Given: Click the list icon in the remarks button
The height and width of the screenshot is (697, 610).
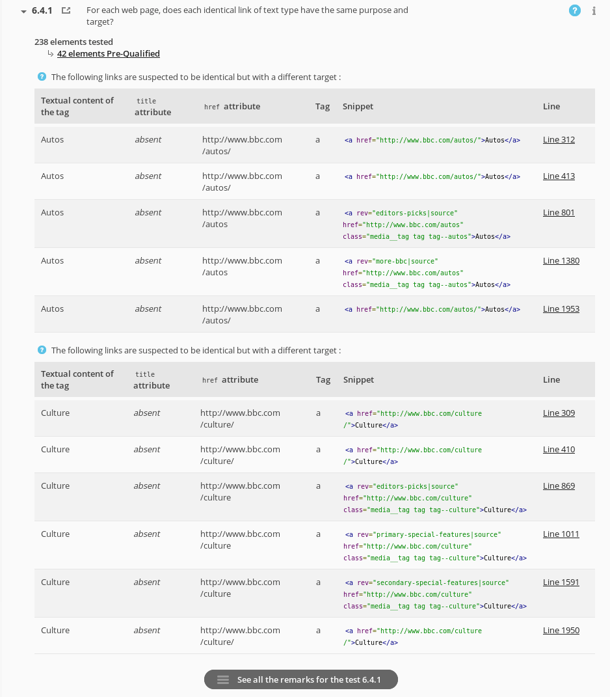Looking at the screenshot, I should pyautogui.click(x=223, y=679).
